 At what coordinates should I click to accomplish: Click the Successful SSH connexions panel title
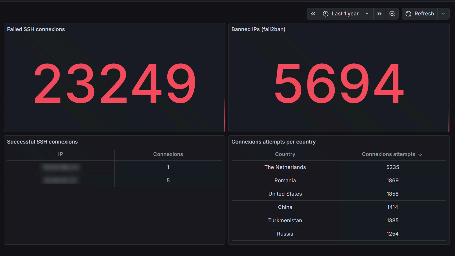coord(42,141)
